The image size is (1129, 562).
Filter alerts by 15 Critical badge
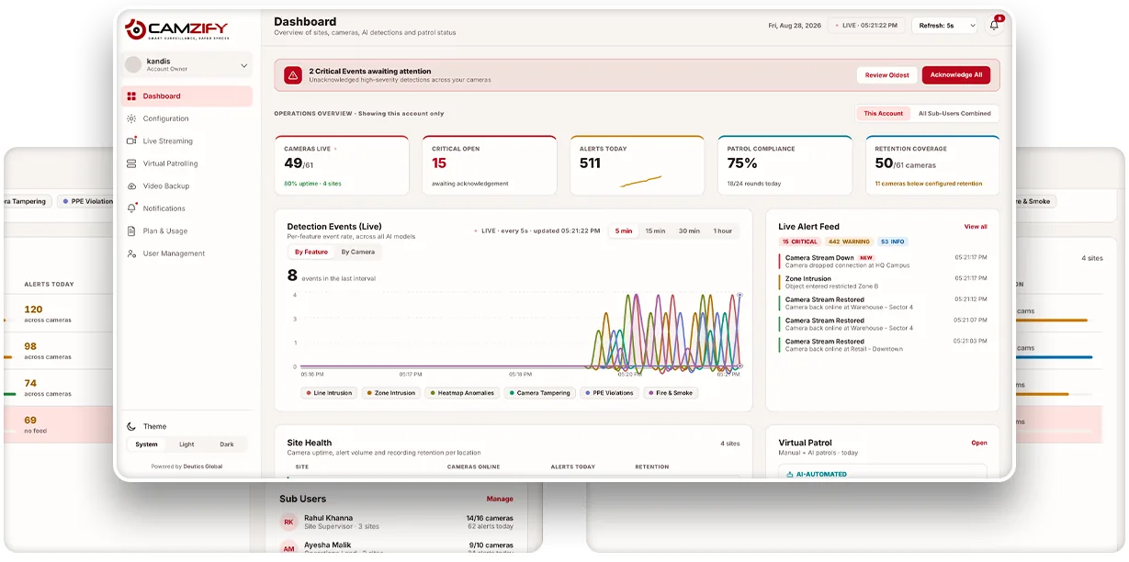[799, 242]
